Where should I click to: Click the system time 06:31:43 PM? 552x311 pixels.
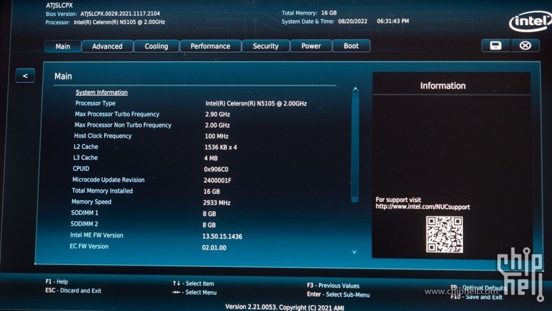point(393,21)
